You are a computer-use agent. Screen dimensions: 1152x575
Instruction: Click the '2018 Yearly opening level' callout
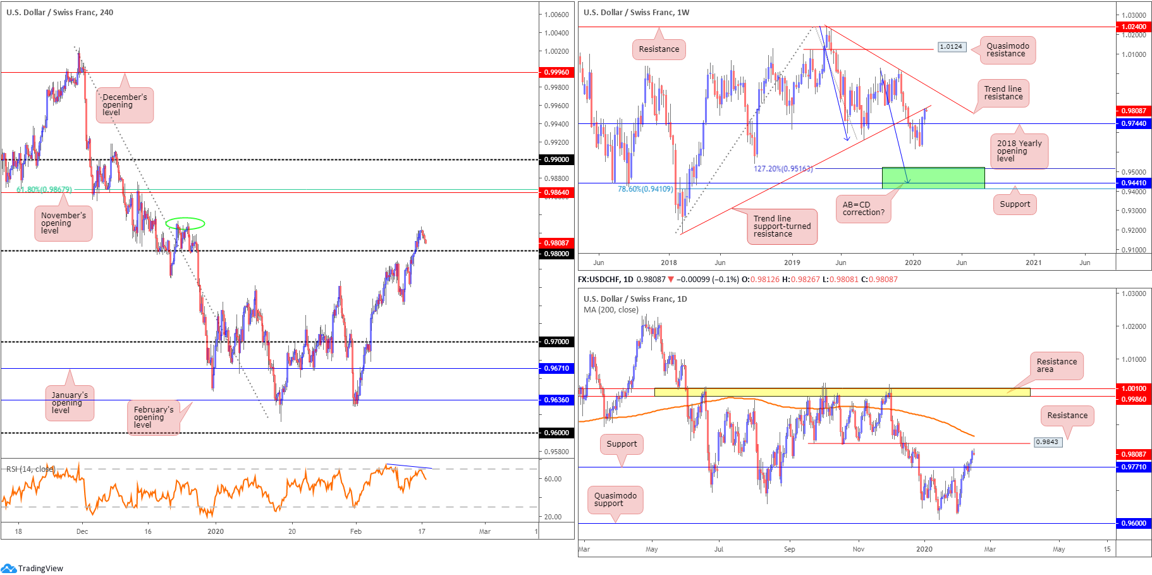pos(1019,151)
